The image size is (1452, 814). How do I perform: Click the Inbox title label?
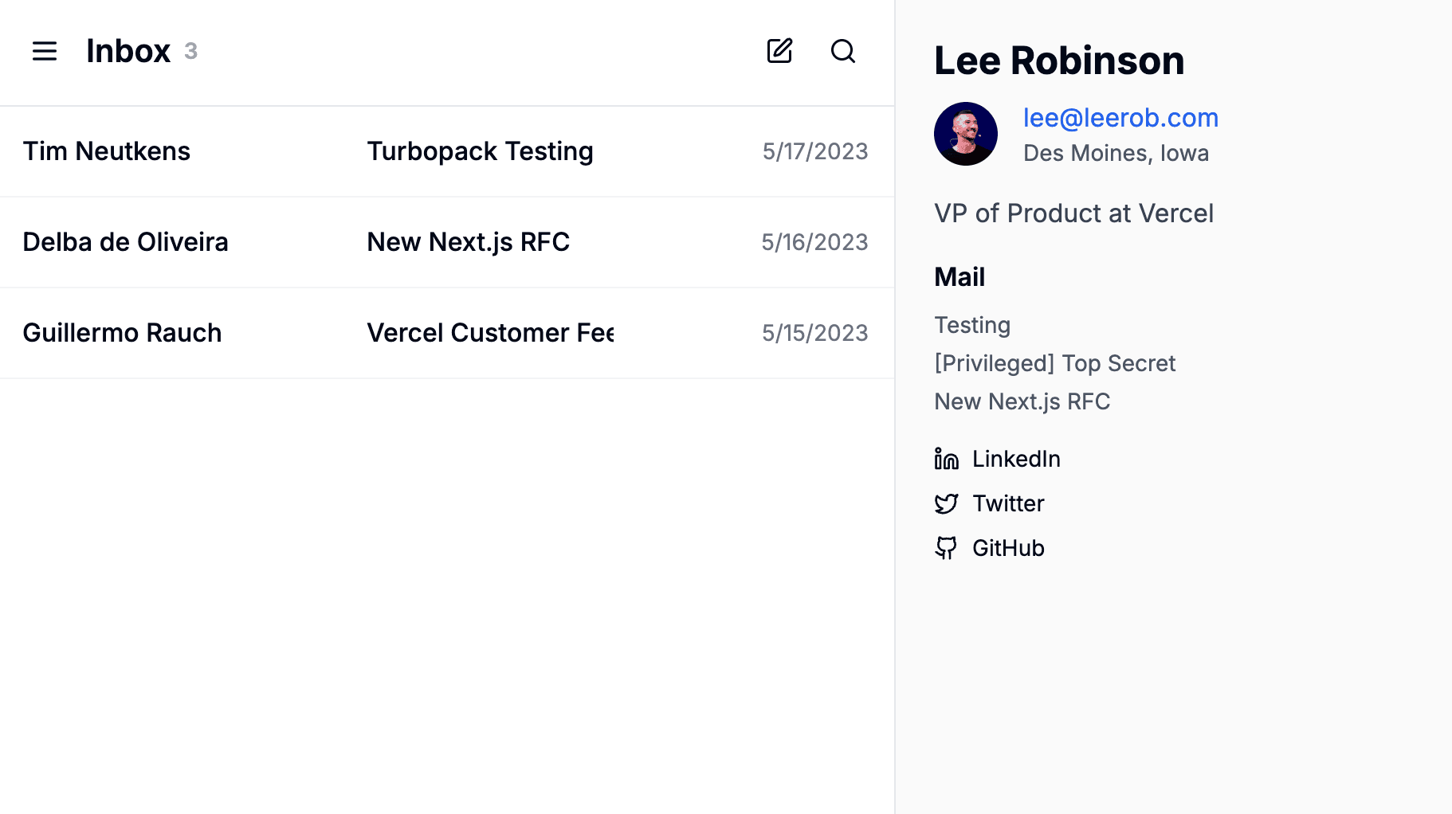[128, 51]
